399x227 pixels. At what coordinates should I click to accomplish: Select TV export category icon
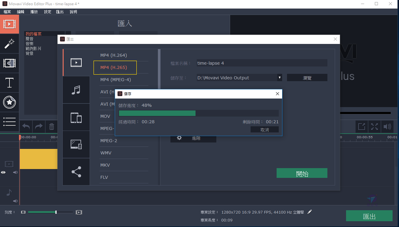(76, 145)
